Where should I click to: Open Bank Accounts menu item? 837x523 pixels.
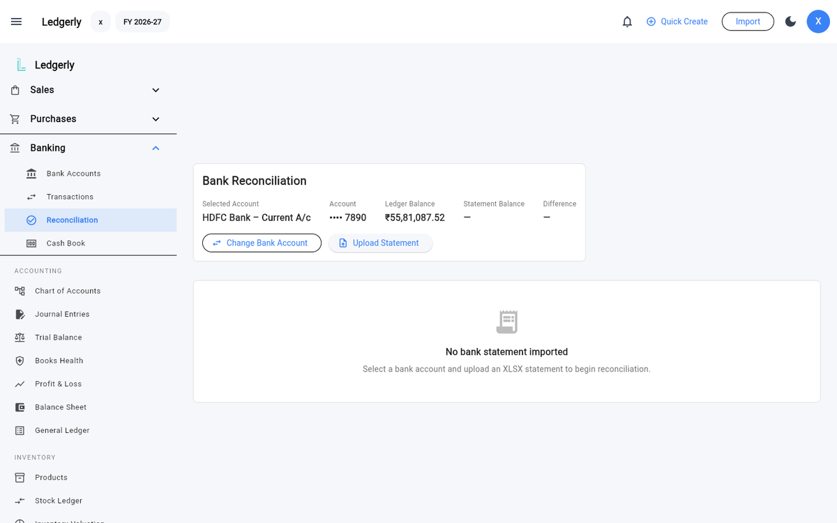91,174
